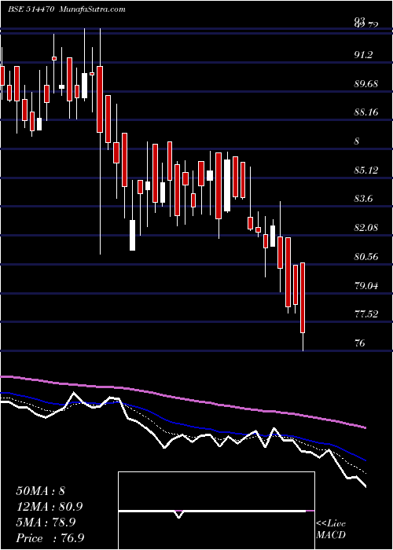This screenshot has height=550, width=393.
Task: Click the 50MA value text
Action: [41, 491]
